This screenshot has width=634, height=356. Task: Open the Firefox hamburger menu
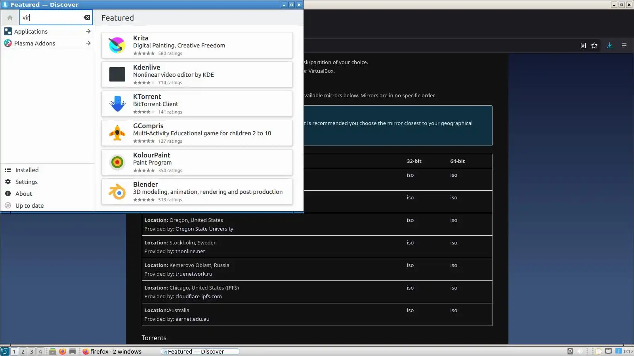tap(624, 45)
